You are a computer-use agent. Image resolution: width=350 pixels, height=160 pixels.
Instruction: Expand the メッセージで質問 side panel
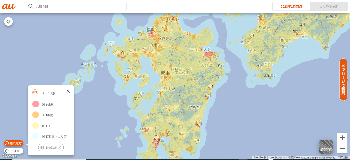343,79
